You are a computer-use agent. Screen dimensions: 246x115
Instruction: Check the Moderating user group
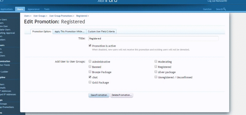[156, 61]
